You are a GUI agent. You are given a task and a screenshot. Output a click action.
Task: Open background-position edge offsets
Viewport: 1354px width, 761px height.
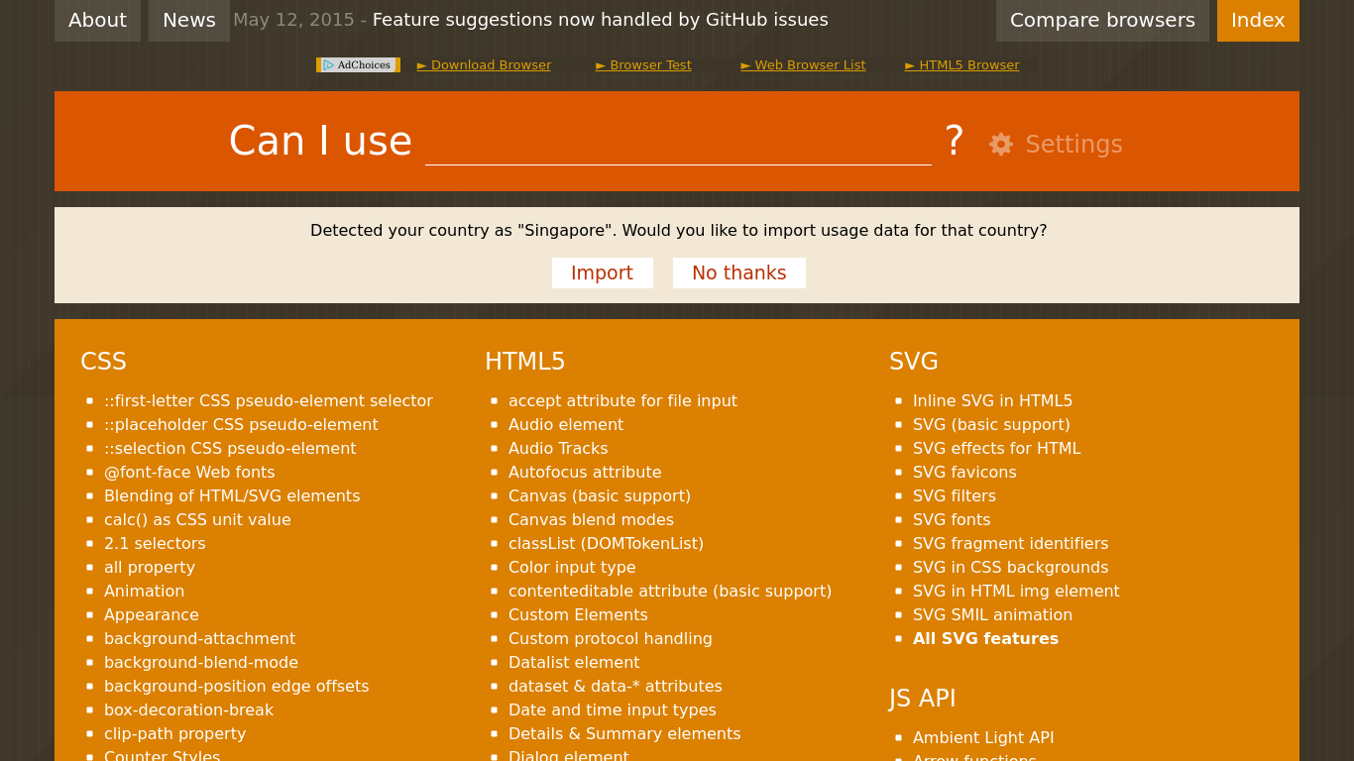point(236,687)
